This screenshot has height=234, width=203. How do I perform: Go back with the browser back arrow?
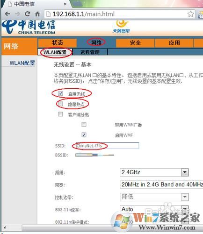pos(7,14)
